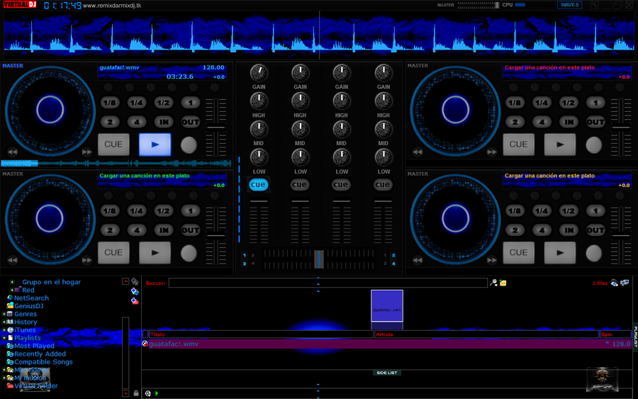This screenshot has height=399, width=638.
Task: Click the padlock icon under the folder list
Action: pos(136,393)
